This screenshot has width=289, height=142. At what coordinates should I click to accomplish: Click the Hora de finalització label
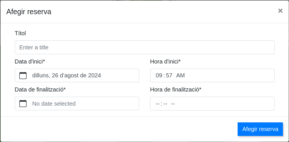[x=176, y=89]
